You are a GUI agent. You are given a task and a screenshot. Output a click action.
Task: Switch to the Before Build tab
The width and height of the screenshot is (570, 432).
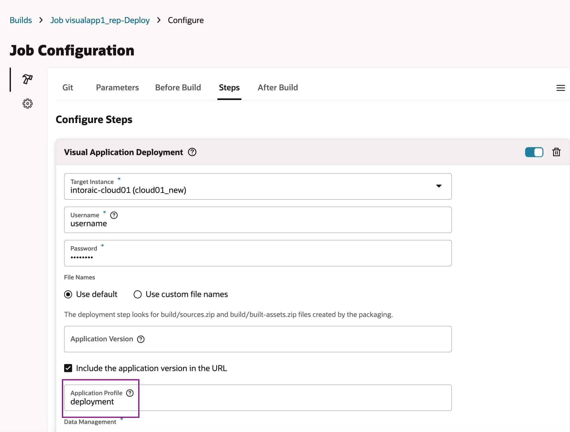(x=178, y=87)
